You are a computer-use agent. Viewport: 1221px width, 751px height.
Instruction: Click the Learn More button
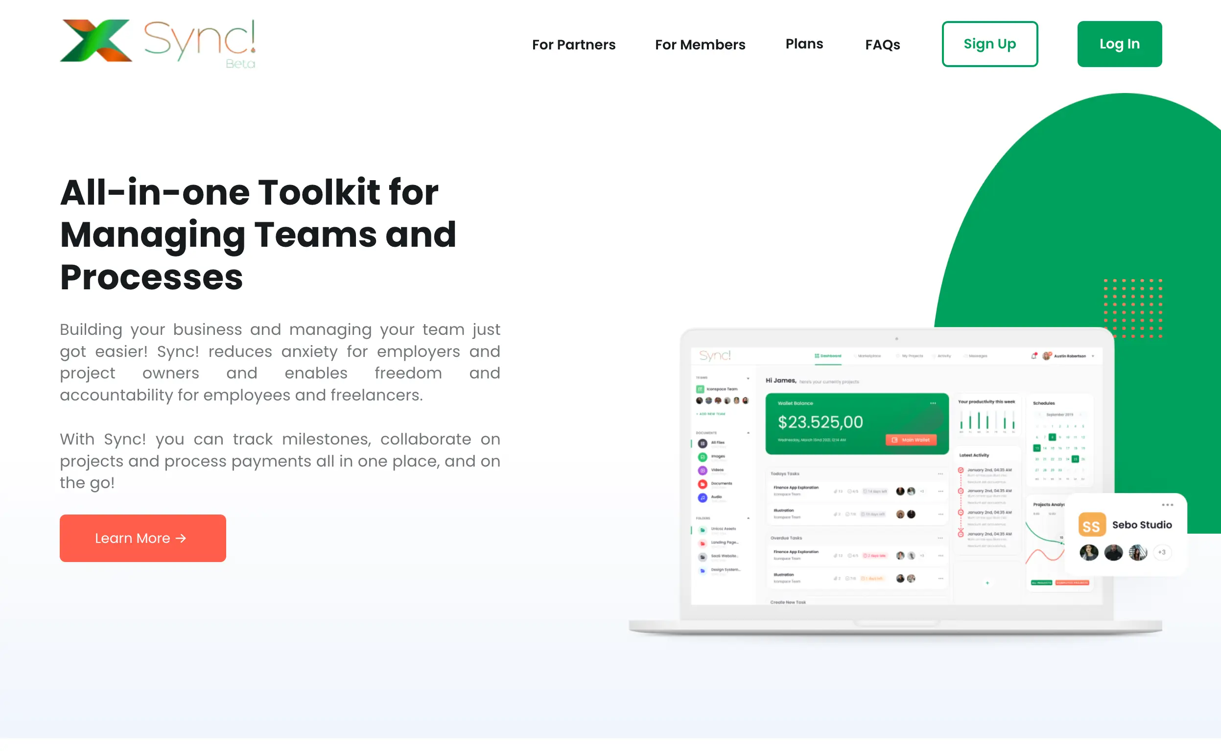point(142,537)
